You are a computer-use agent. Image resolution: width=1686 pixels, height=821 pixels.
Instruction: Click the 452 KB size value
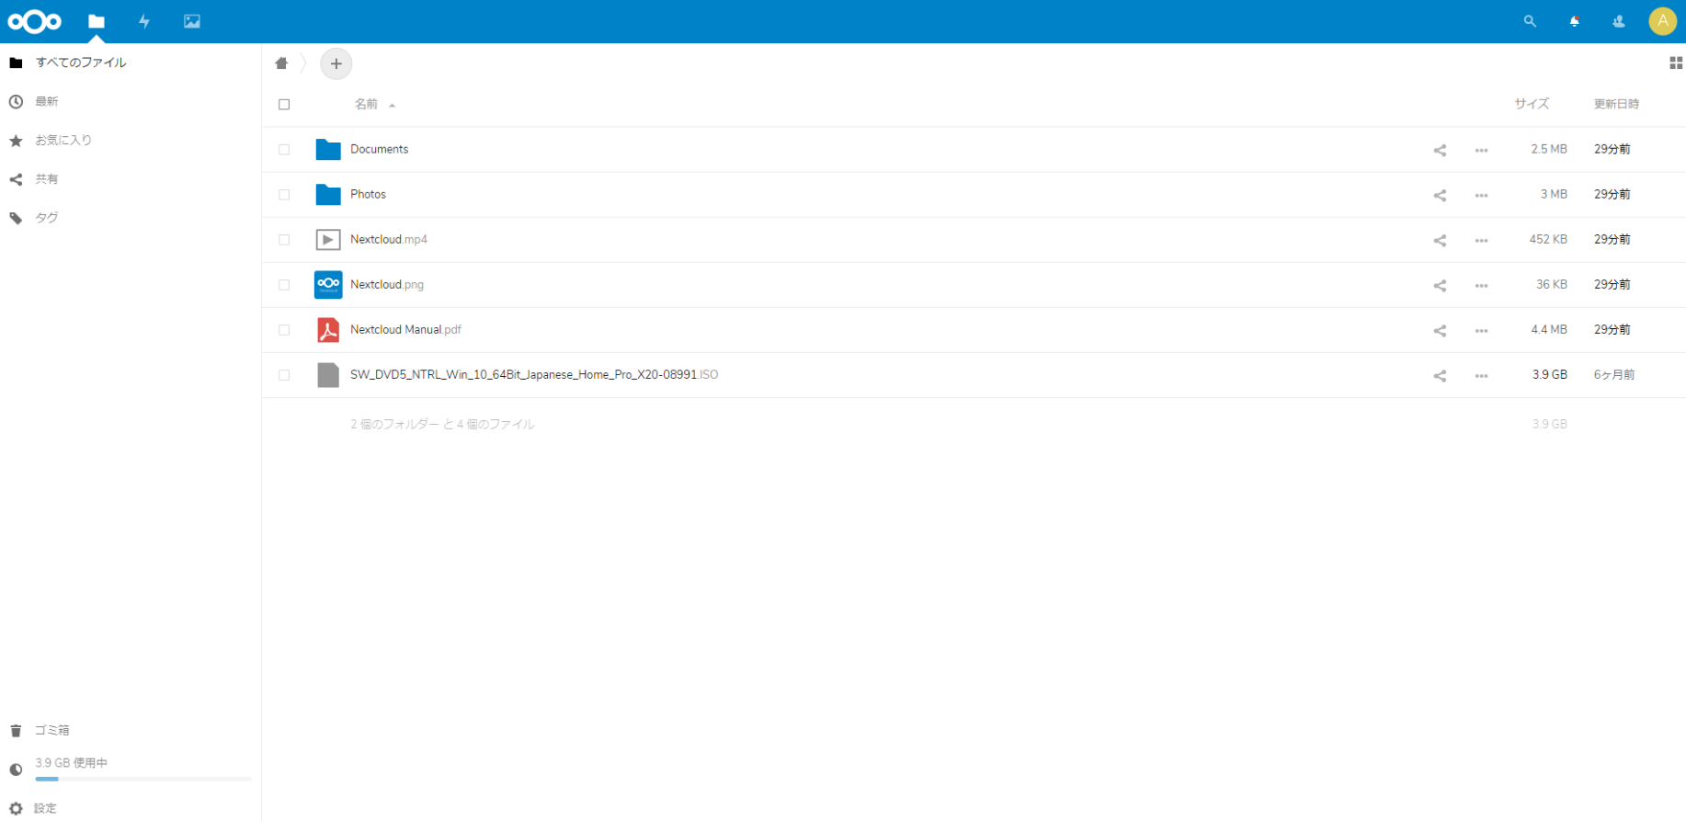click(x=1548, y=239)
